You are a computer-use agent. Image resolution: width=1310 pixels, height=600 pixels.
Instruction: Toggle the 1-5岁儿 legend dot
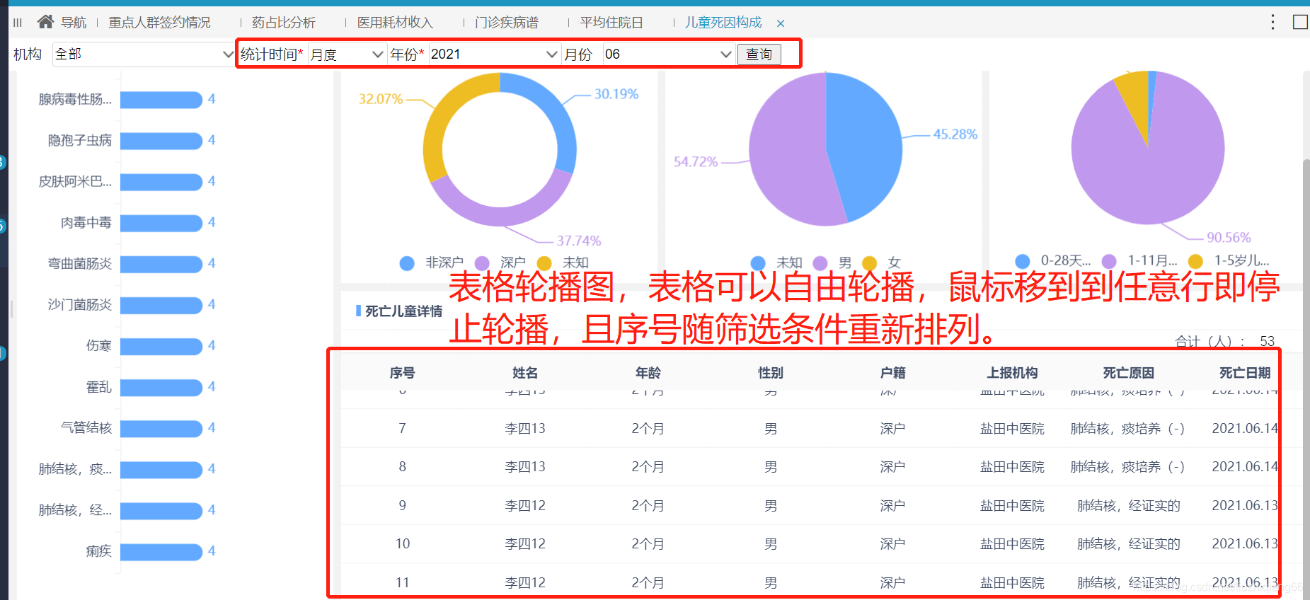pos(1195,261)
